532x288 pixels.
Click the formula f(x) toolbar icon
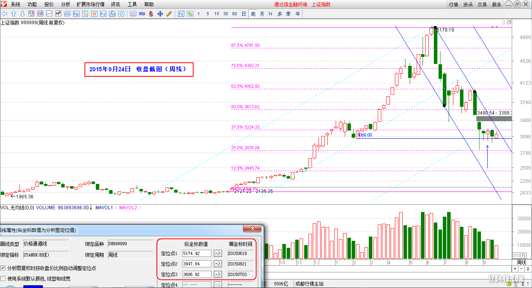tap(112, 14)
